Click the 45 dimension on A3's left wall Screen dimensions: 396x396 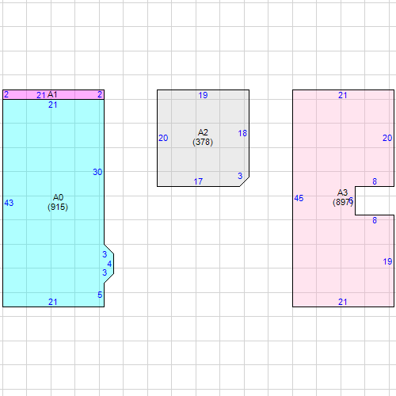299,198
